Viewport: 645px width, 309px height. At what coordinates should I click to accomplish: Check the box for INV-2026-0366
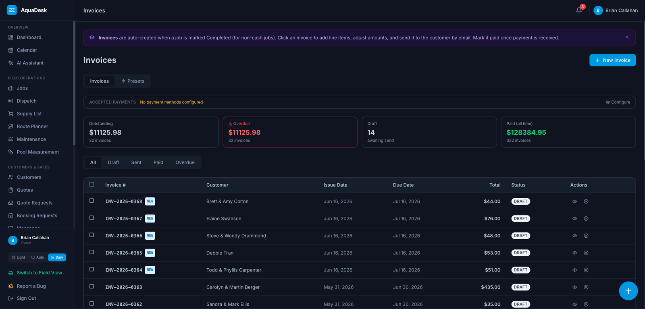[x=92, y=235]
